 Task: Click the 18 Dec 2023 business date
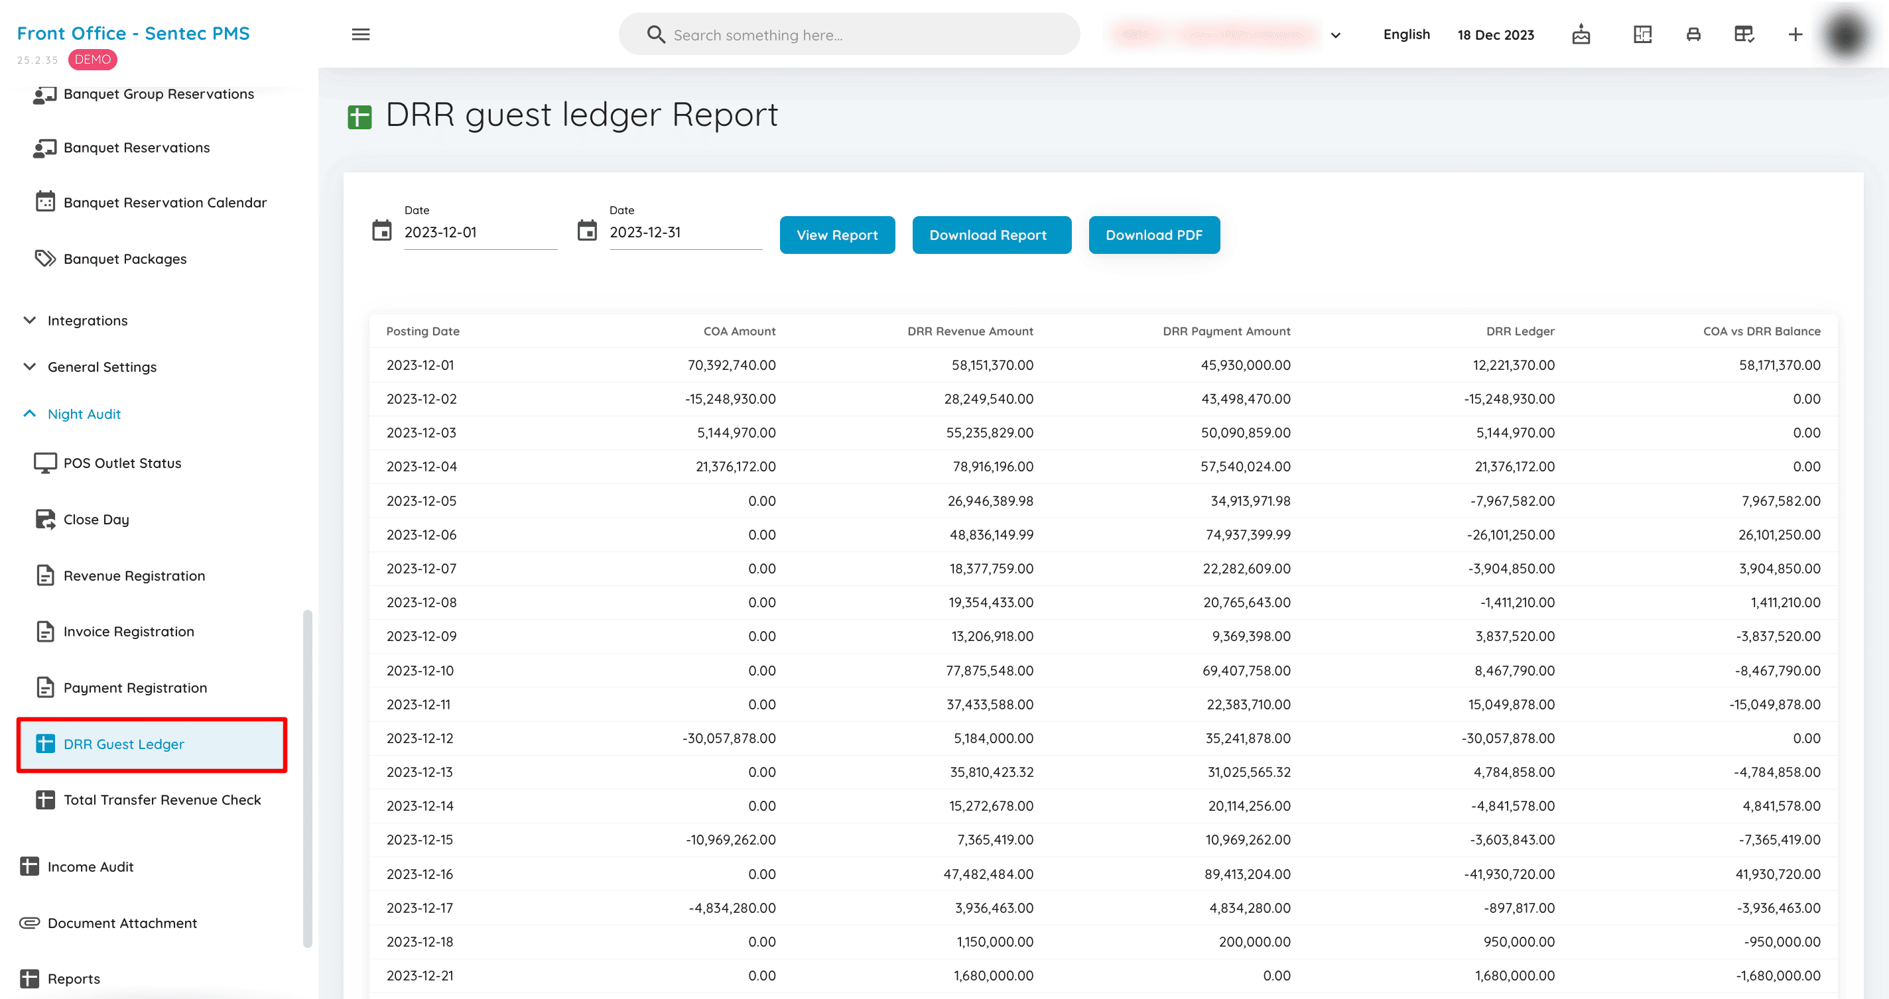pyautogui.click(x=1495, y=34)
